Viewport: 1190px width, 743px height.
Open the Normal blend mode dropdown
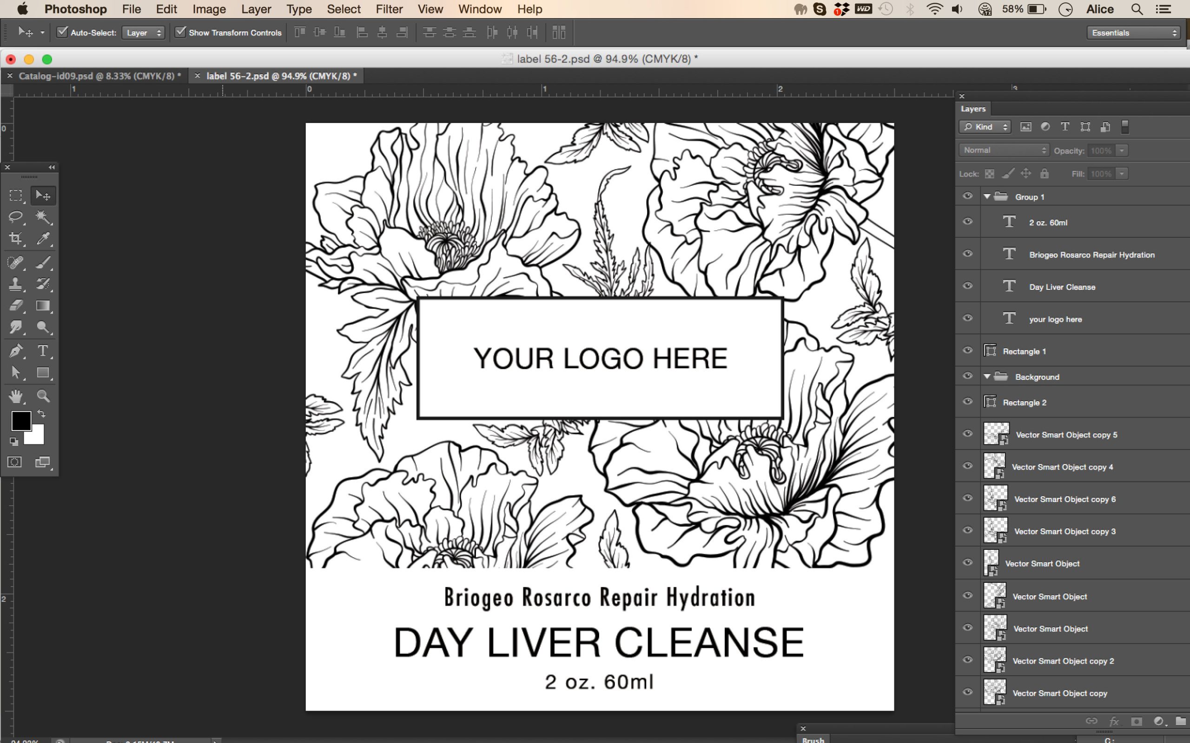[1004, 150]
